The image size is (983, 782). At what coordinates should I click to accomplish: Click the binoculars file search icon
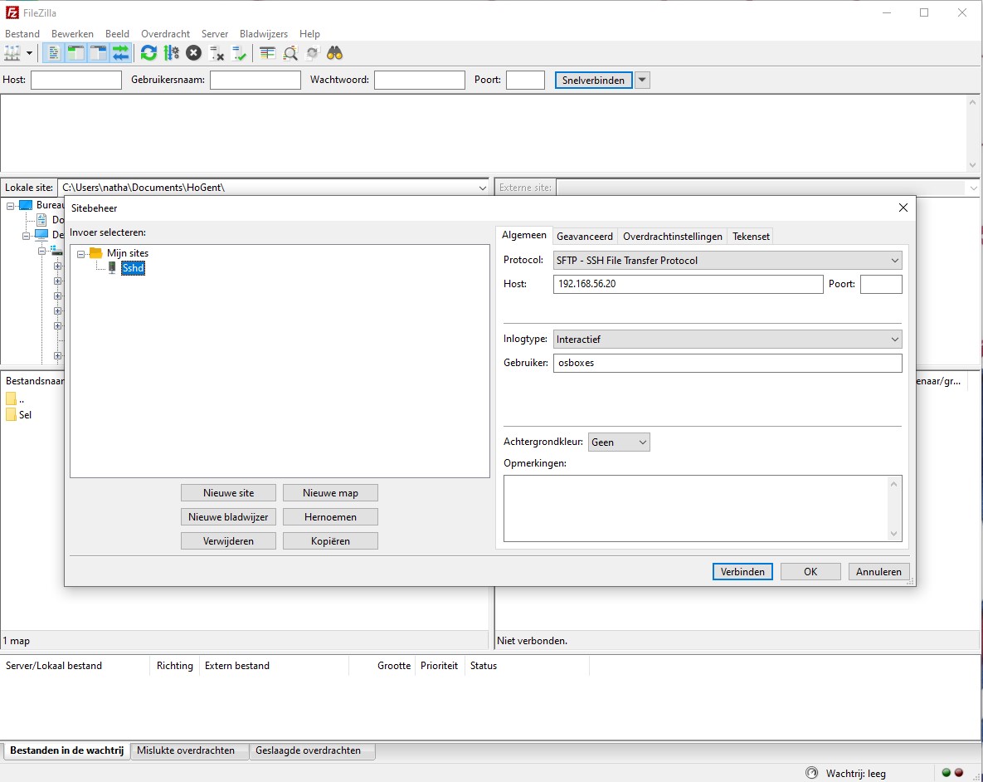(x=335, y=53)
